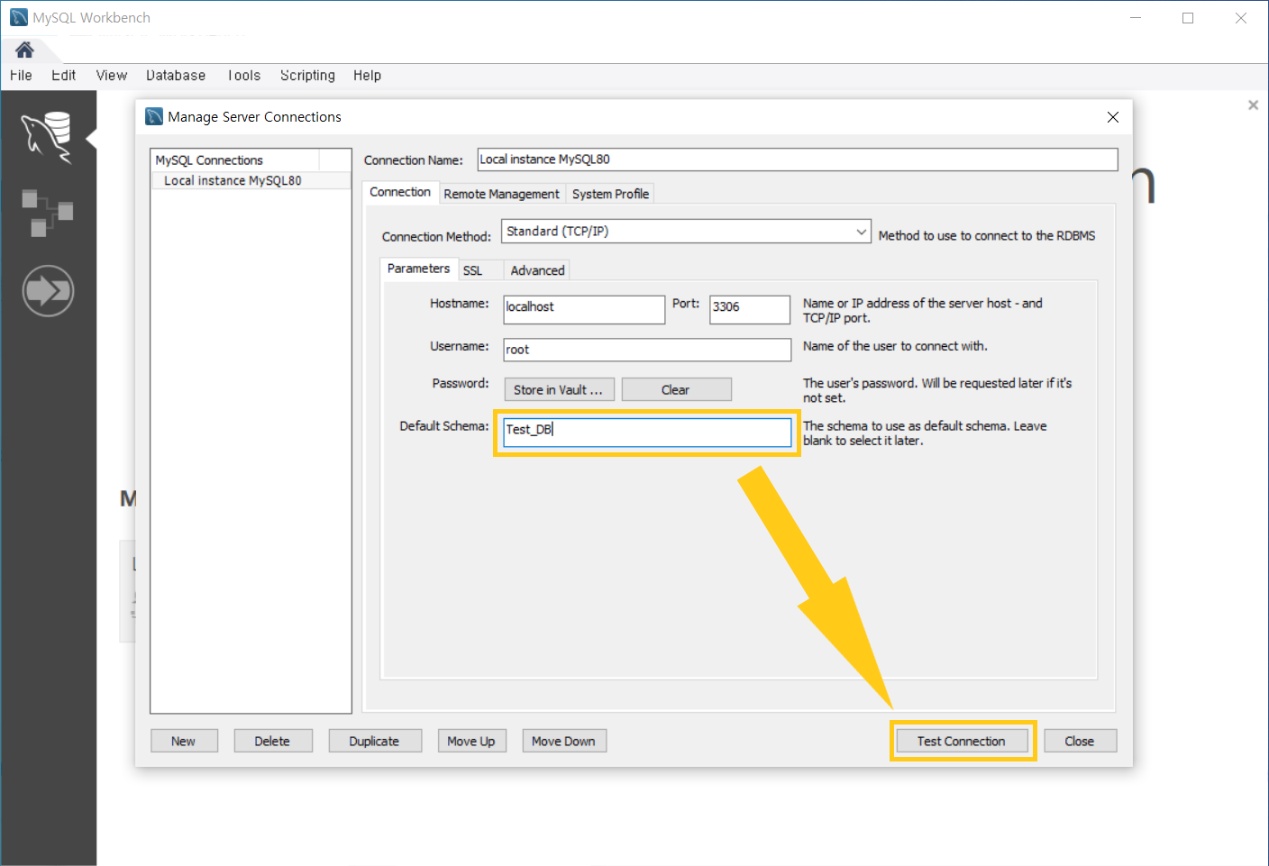The image size is (1269, 866).
Task: Click the Port input field
Action: (x=750, y=309)
